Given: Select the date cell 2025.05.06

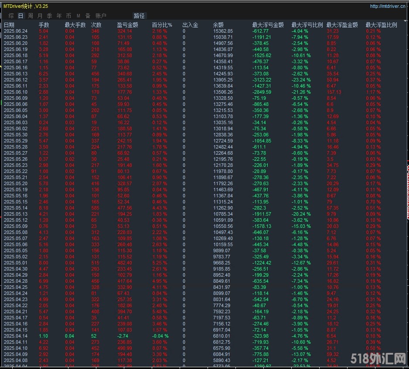Looking at the screenshot, I should 16,244.
